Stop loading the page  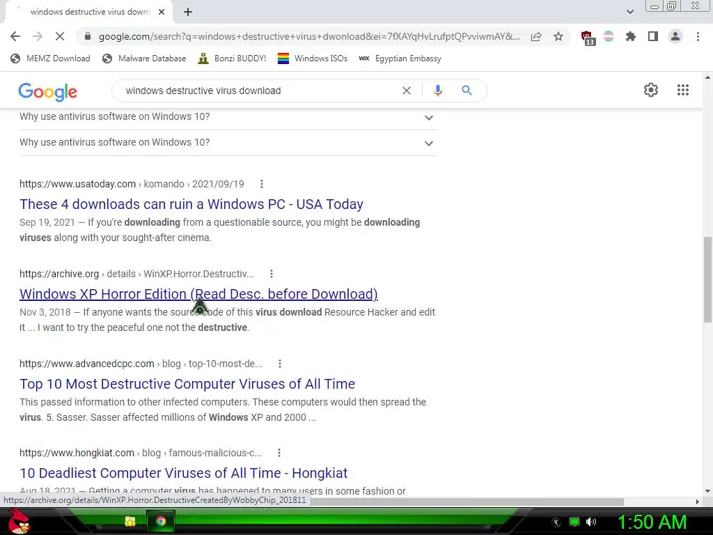[x=60, y=36]
